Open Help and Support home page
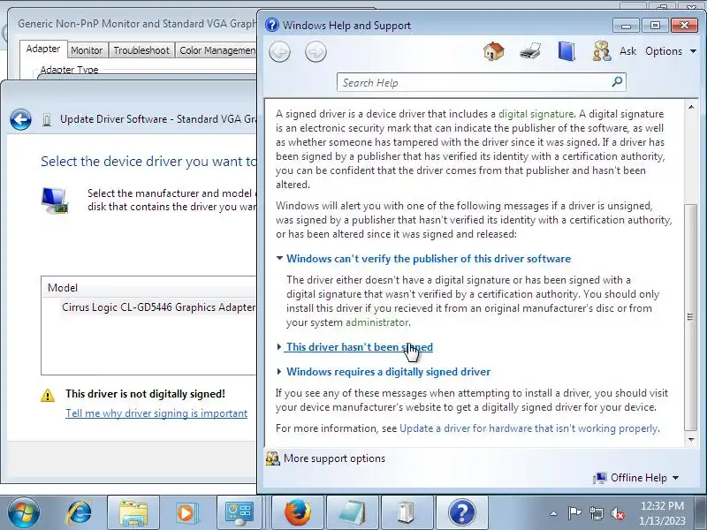Viewport: 707px width, 530px height. [494, 51]
